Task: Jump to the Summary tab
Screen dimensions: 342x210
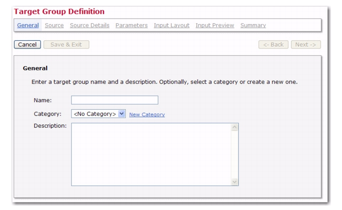Action: [253, 25]
